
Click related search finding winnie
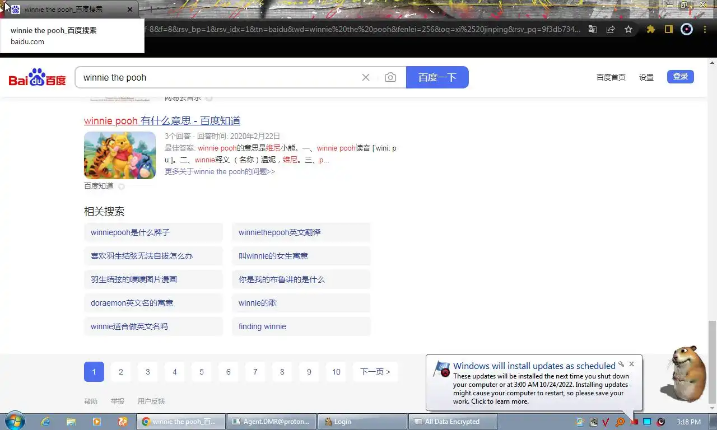coord(301,326)
